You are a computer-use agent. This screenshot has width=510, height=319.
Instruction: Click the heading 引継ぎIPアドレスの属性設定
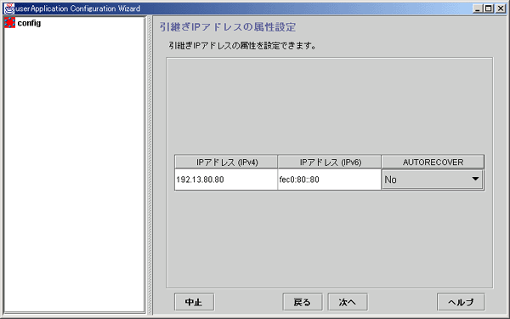(228, 27)
